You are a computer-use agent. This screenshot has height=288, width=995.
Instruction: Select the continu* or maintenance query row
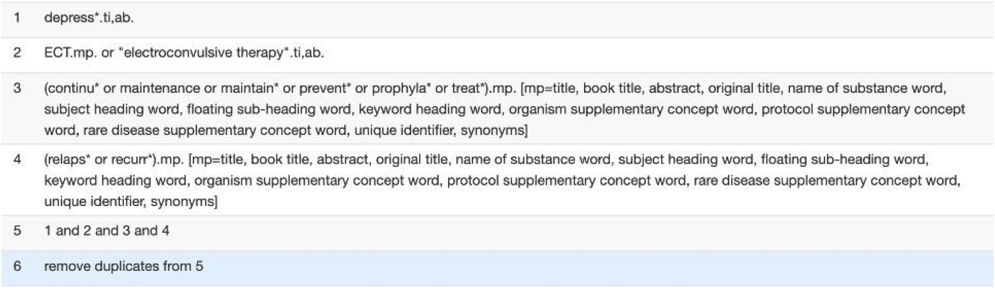pyautogui.click(x=497, y=108)
